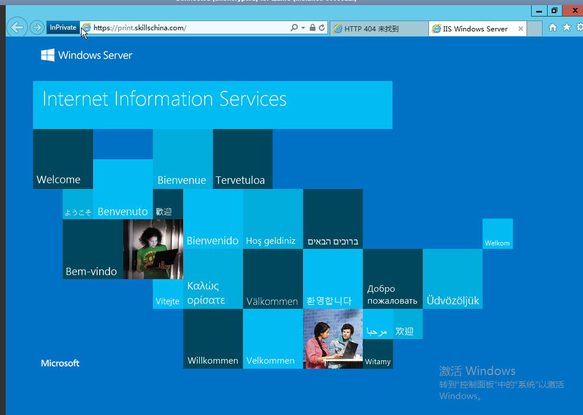Click the Witamy tile
Image resolution: width=583 pixels, height=415 pixels.
pyautogui.click(x=378, y=354)
